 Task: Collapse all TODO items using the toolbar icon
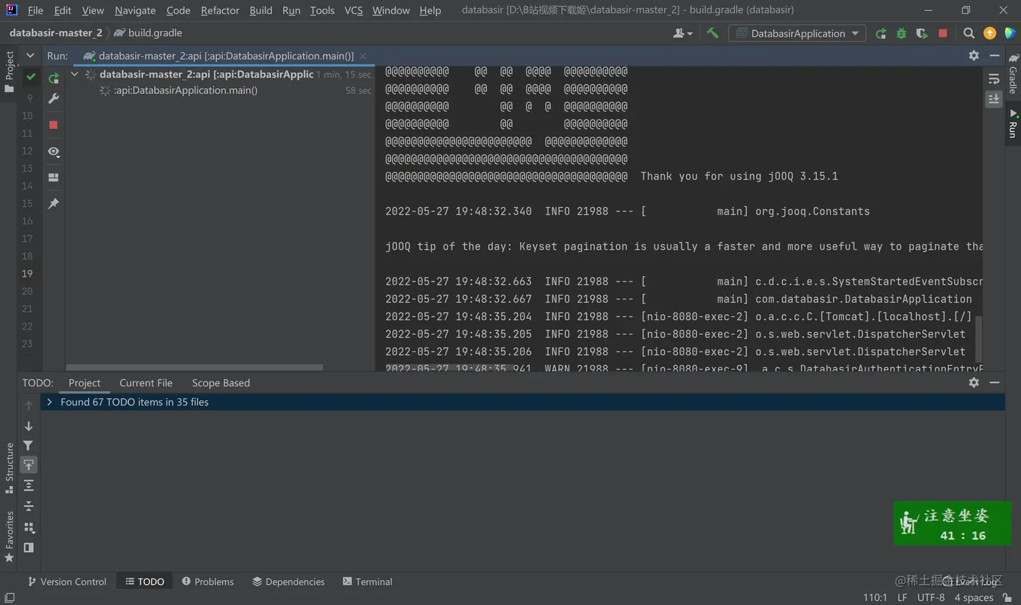coord(28,506)
